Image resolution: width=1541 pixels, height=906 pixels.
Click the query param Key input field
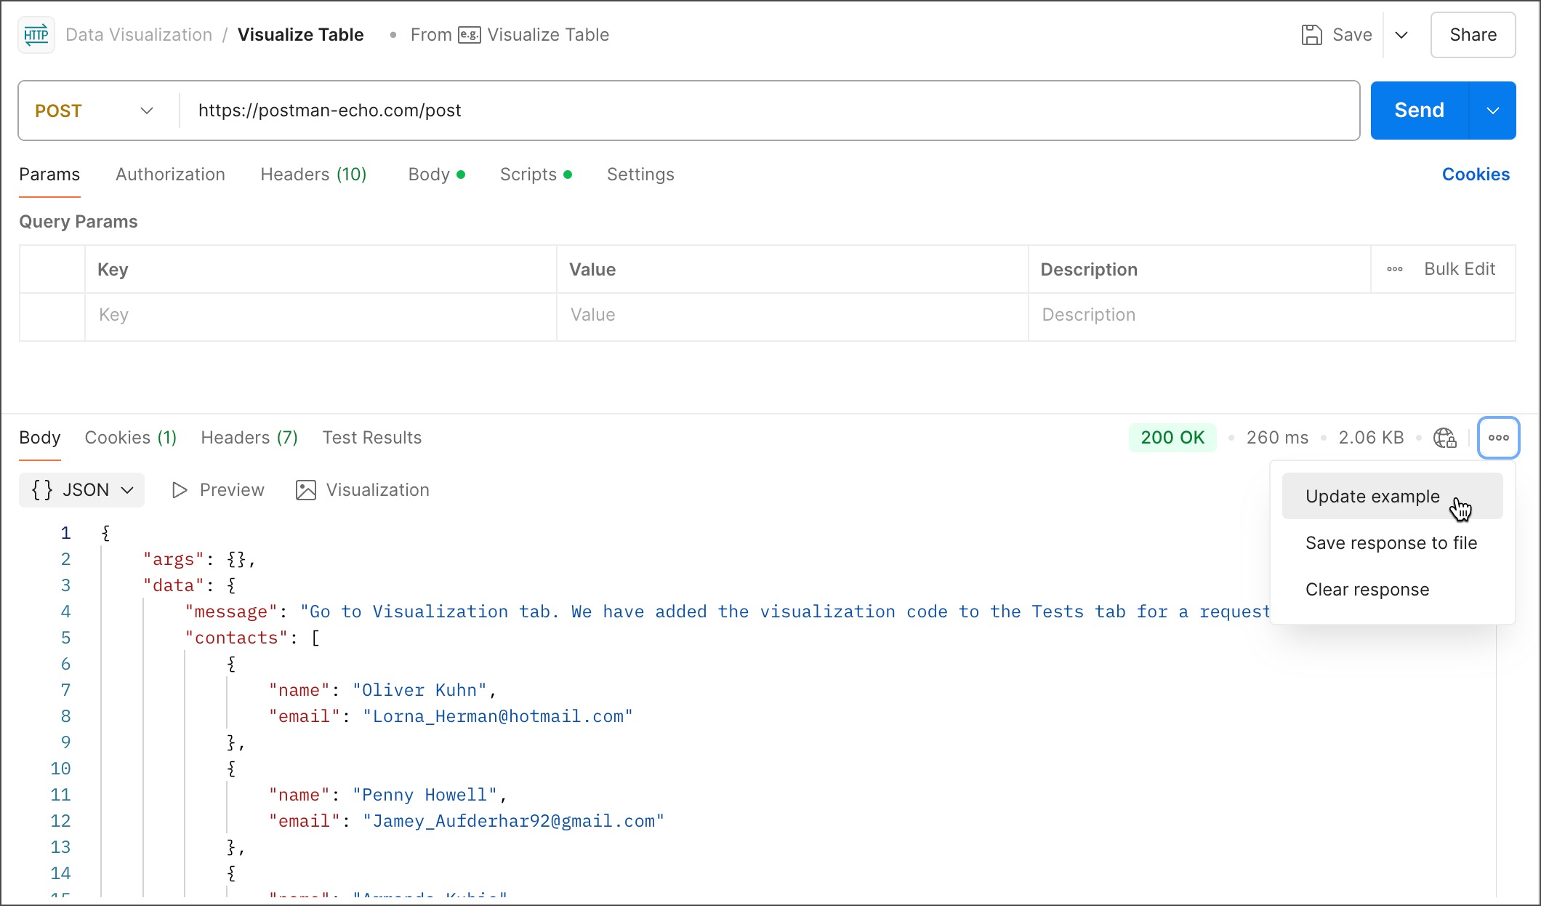point(320,315)
